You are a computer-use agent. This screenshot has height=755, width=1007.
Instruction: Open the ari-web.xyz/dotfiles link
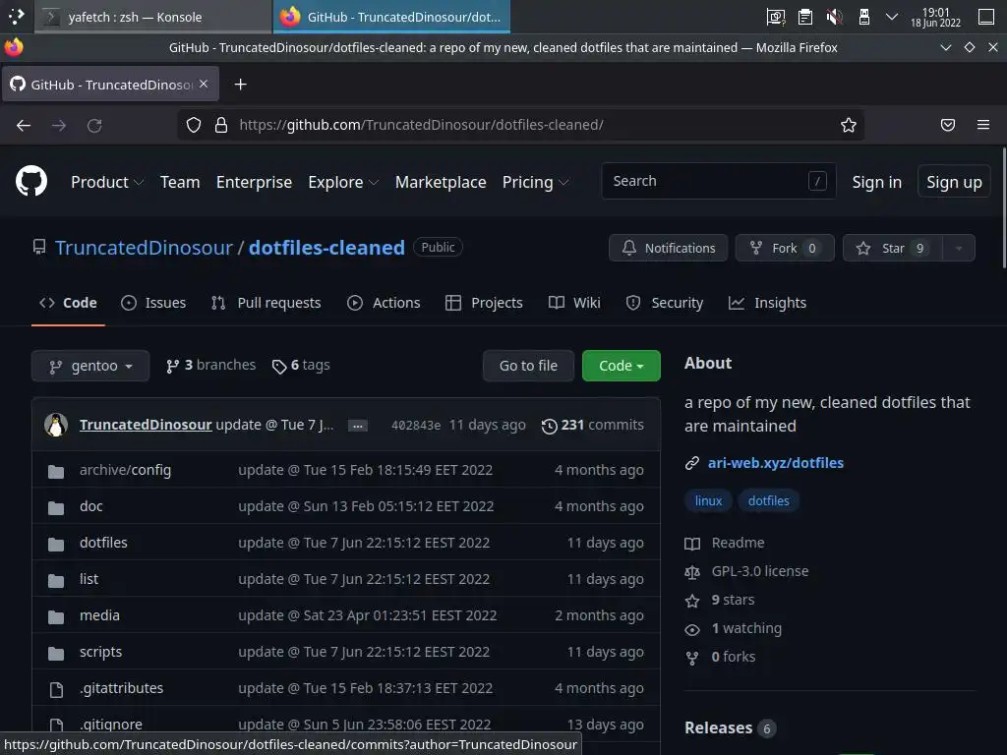coord(775,463)
